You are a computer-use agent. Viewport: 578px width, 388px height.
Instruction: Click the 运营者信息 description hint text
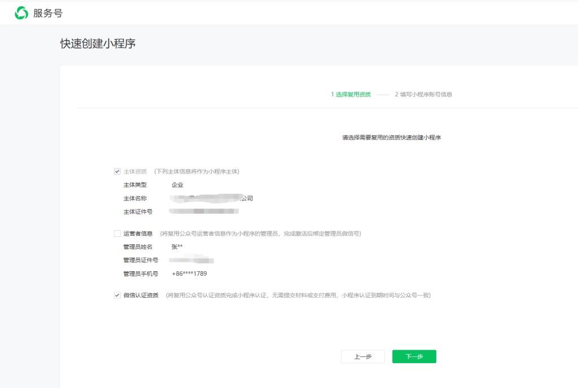click(x=260, y=233)
